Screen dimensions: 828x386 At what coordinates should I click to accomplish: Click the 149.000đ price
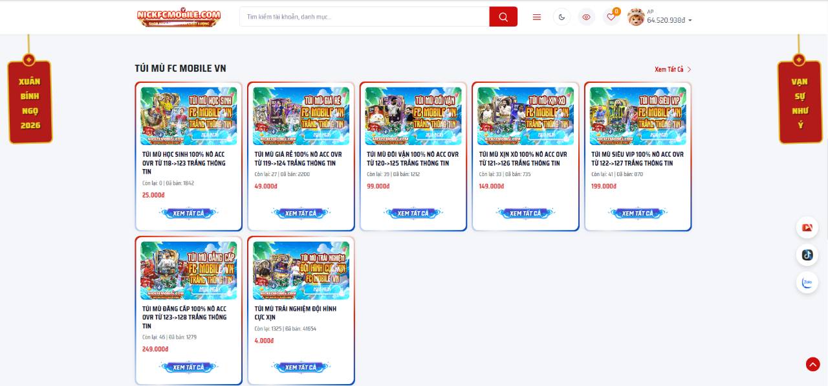[x=492, y=186]
